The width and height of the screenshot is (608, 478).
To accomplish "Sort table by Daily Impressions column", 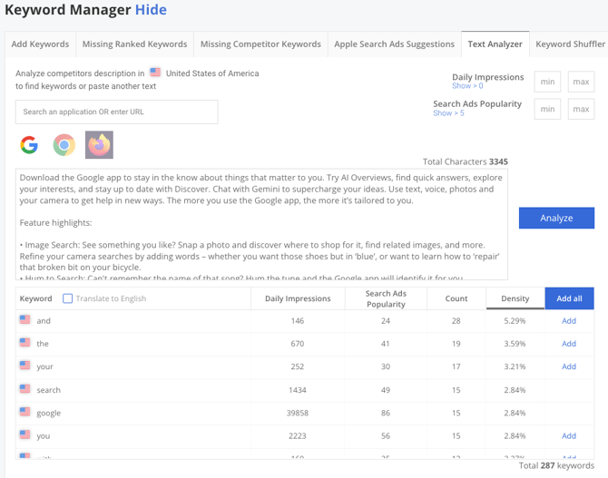I will (x=298, y=298).
